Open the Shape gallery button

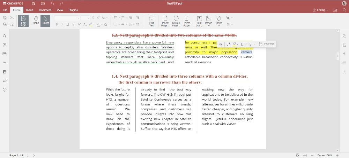[218, 21]
